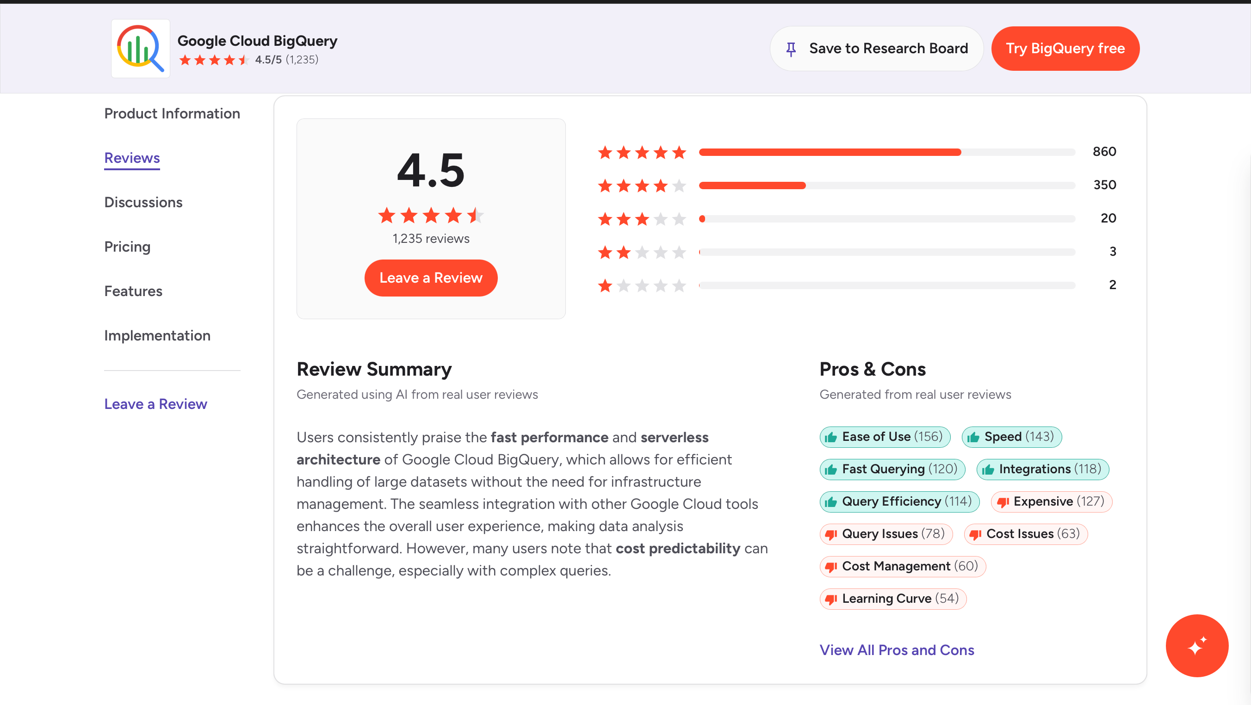This screenshot has height=705, width=1251.
Task: Open View All Pros and Cons link
Action: 897,649
